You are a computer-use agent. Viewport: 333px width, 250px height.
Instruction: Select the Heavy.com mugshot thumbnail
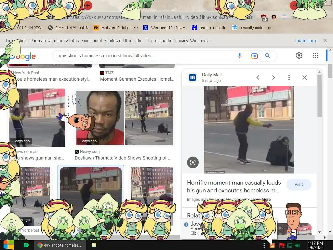(125, 118)
